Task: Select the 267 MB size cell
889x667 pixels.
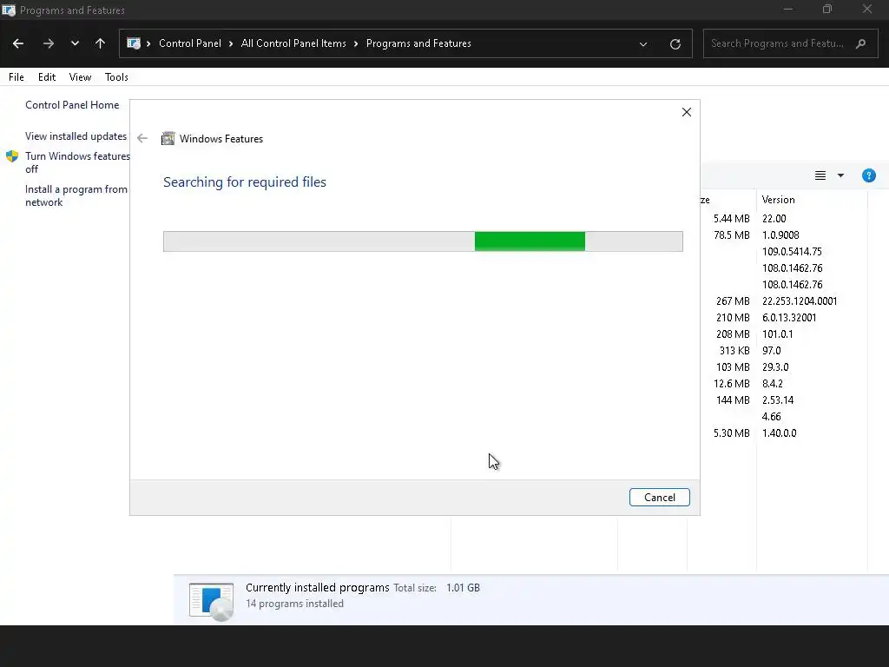Action: pos(733,301)
